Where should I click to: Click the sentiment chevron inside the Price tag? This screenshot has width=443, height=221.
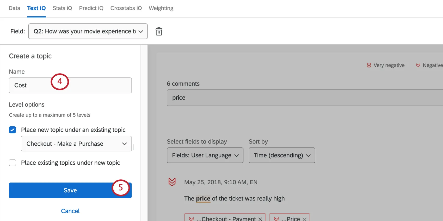point(276,219)
